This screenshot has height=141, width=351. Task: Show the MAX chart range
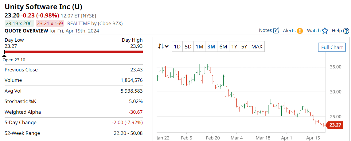pyautogui.click(x=257, y=47)
